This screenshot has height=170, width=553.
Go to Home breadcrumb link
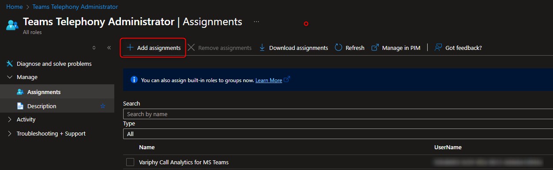[x=15, y=7]
